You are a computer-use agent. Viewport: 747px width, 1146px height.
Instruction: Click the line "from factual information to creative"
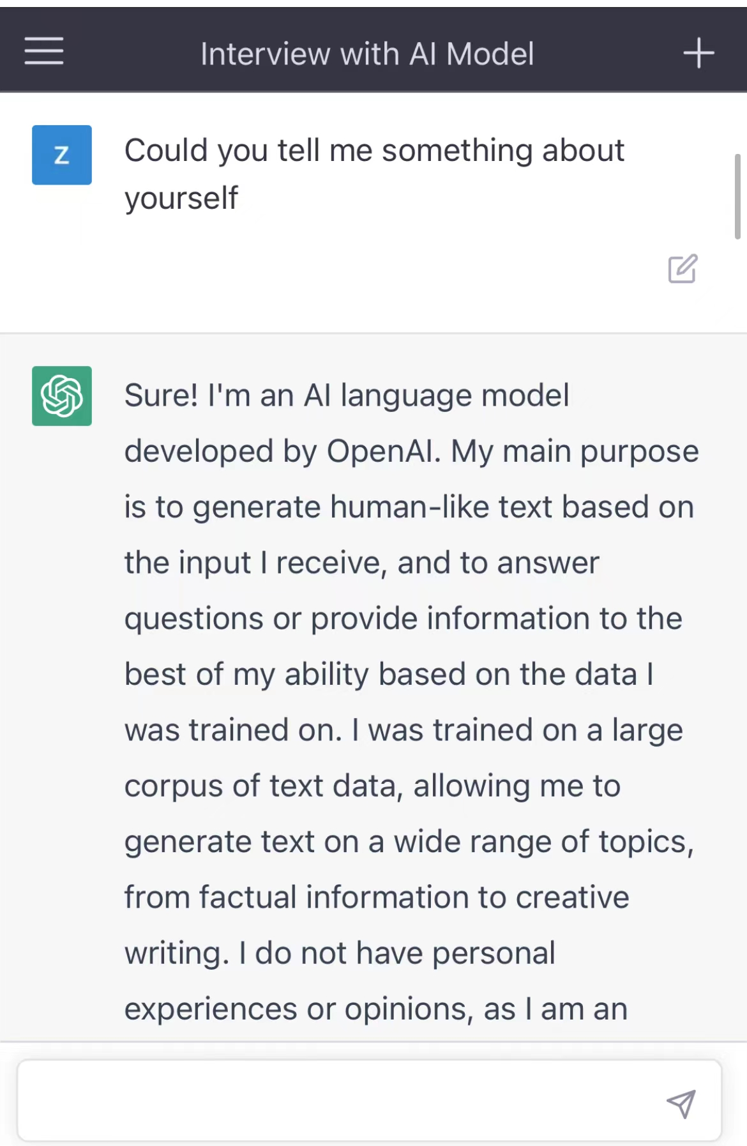tap(377, 897)
